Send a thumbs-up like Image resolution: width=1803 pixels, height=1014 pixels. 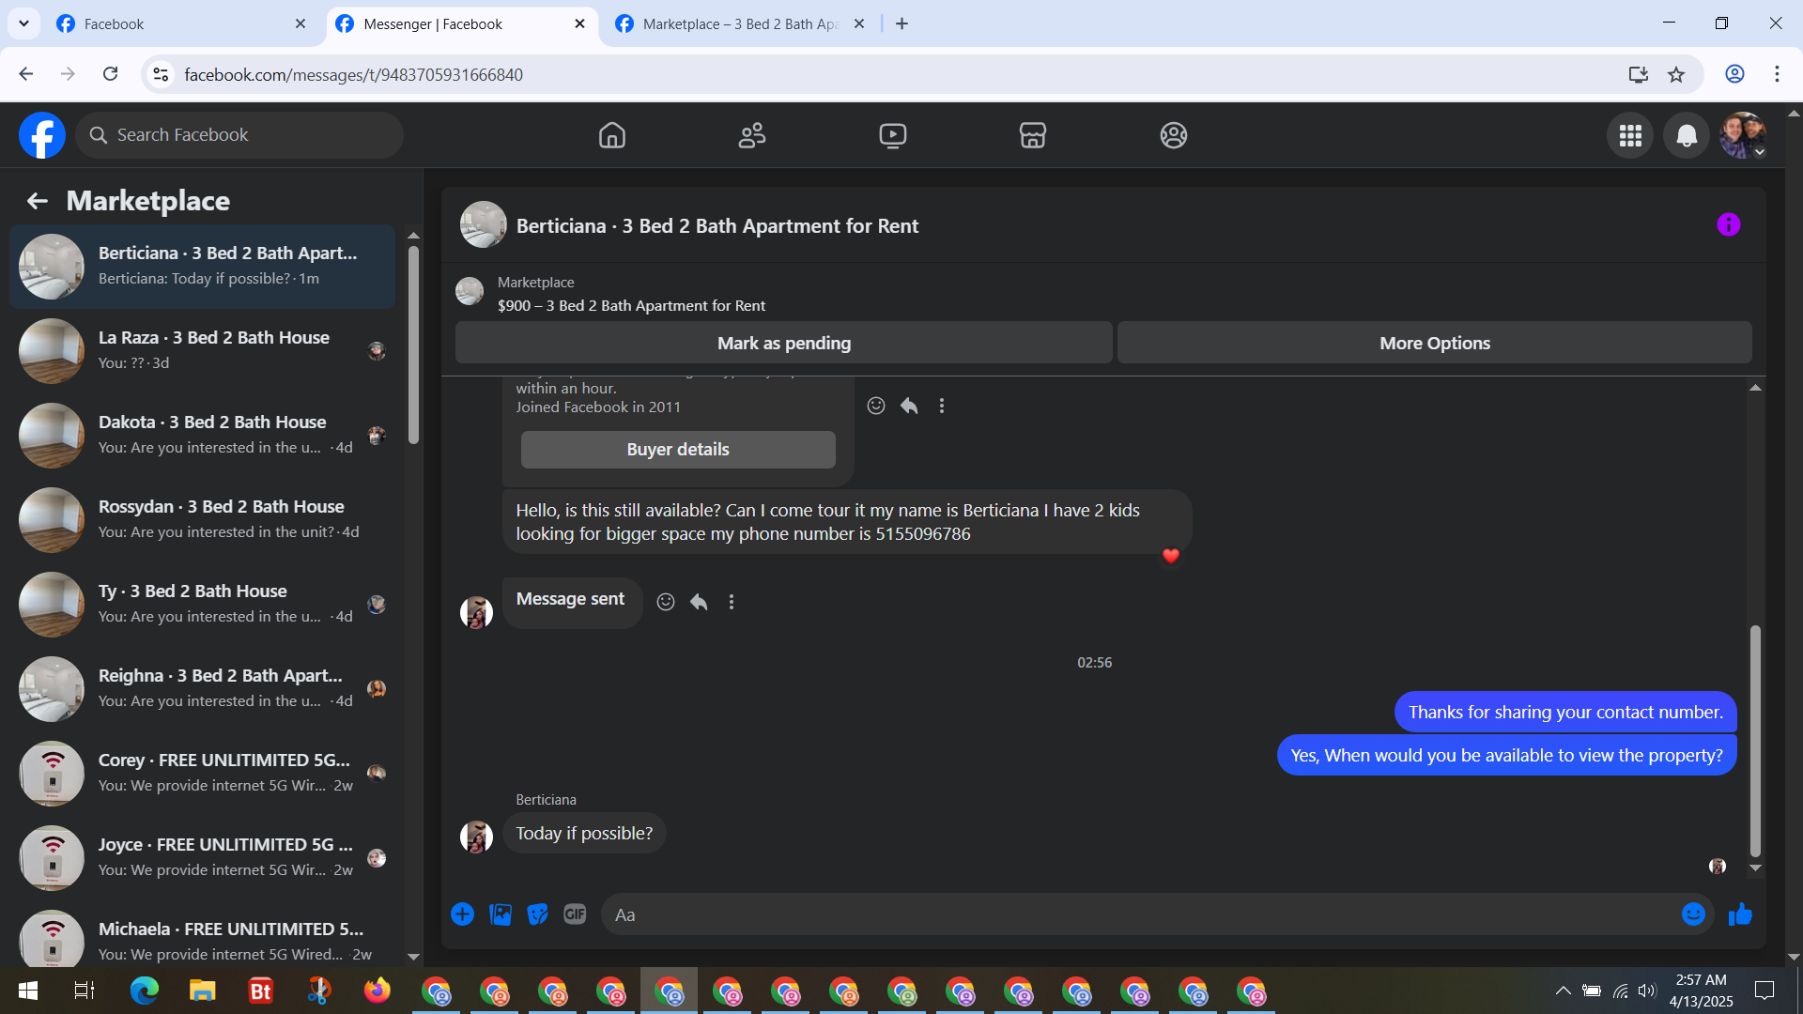click(1740, 914)
